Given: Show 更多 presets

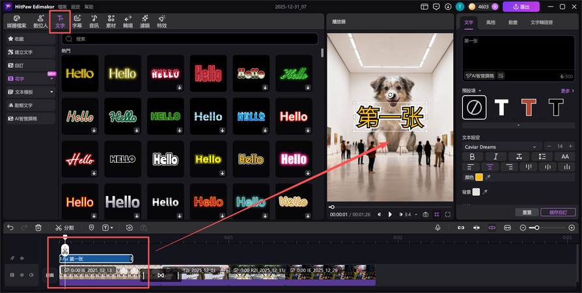Looking at the screenshot, I should coord(567,91).
